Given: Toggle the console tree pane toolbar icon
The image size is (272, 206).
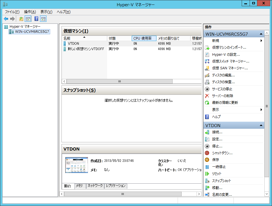Looking at the screenshot, I should click(x=28, y=19).
